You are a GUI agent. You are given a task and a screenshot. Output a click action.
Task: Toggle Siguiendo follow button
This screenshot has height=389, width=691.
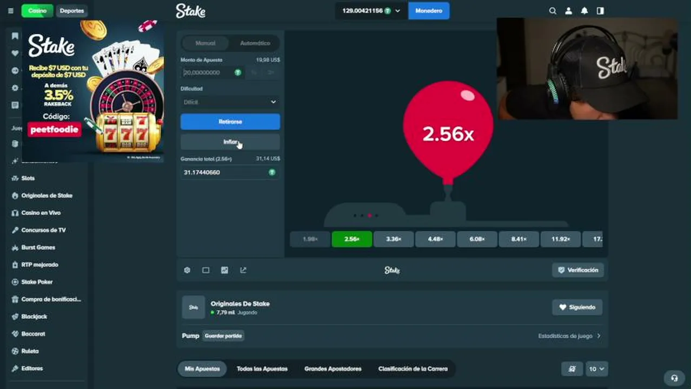click(577, 307)
